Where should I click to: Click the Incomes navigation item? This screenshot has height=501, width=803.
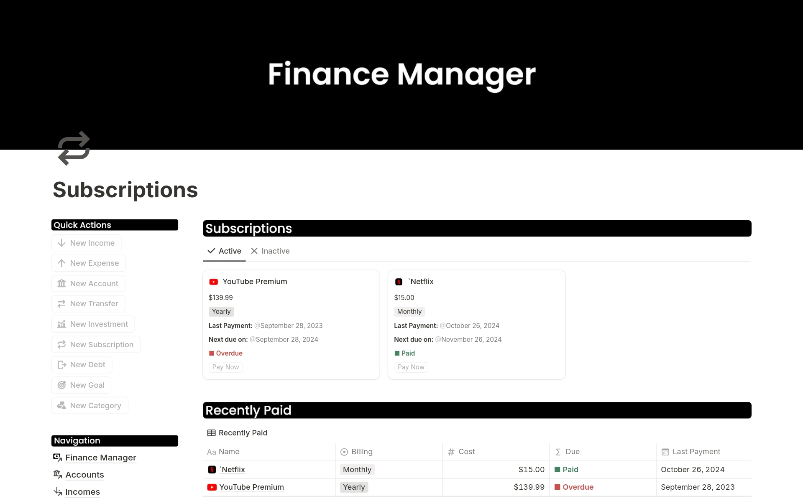coord(83,491)
